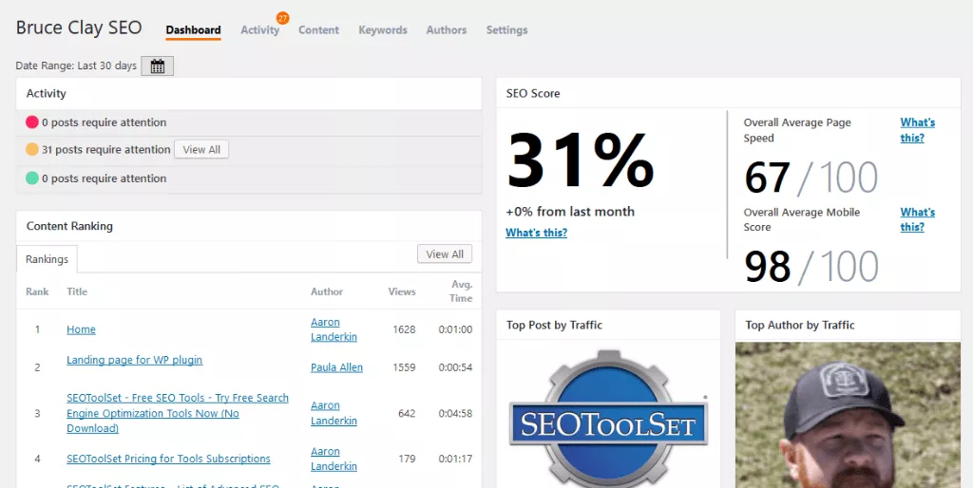The image size is (973, 488).
Task: Open What's this for Mobile Score
Action: [918, 219]
